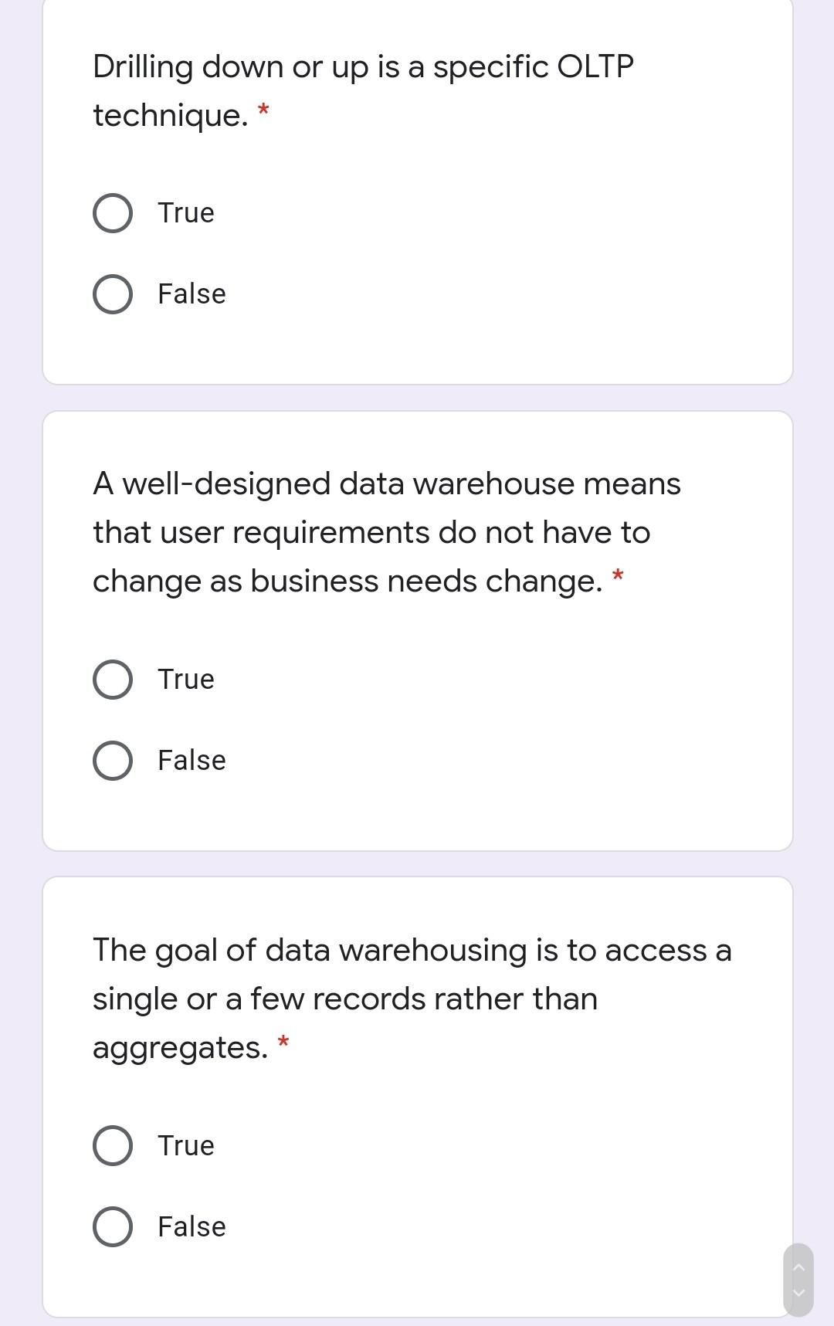Screen dimensions: 834x1326
Task: Click the question text about OLTP technique
Action: 361,89
